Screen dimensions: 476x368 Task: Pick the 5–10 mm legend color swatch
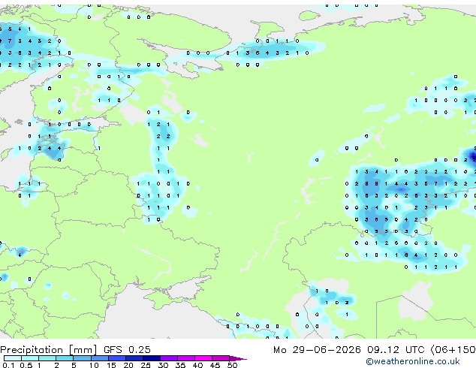coord(82,358)
